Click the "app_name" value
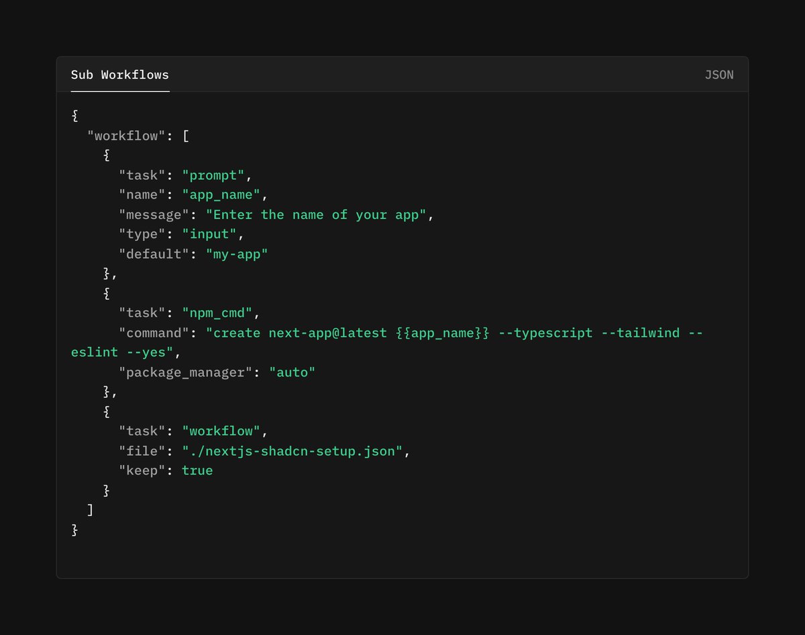The image size is (805, 635). point(221,195)
